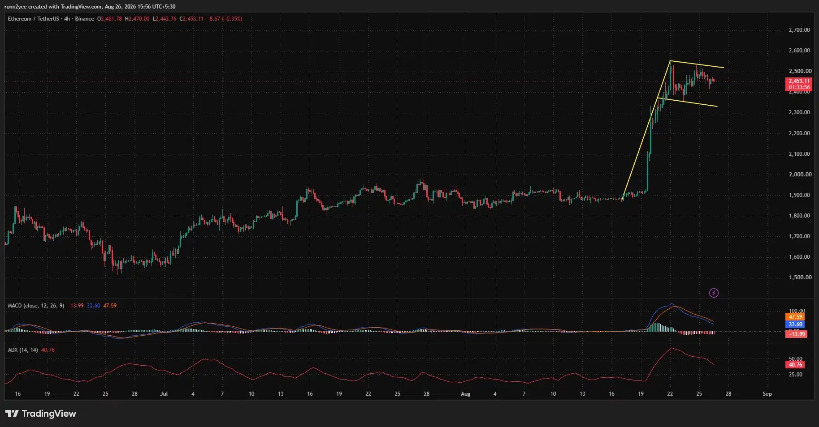Select the steep yellow flagpole trendline
819x427 pixels.
pos(646,130)
